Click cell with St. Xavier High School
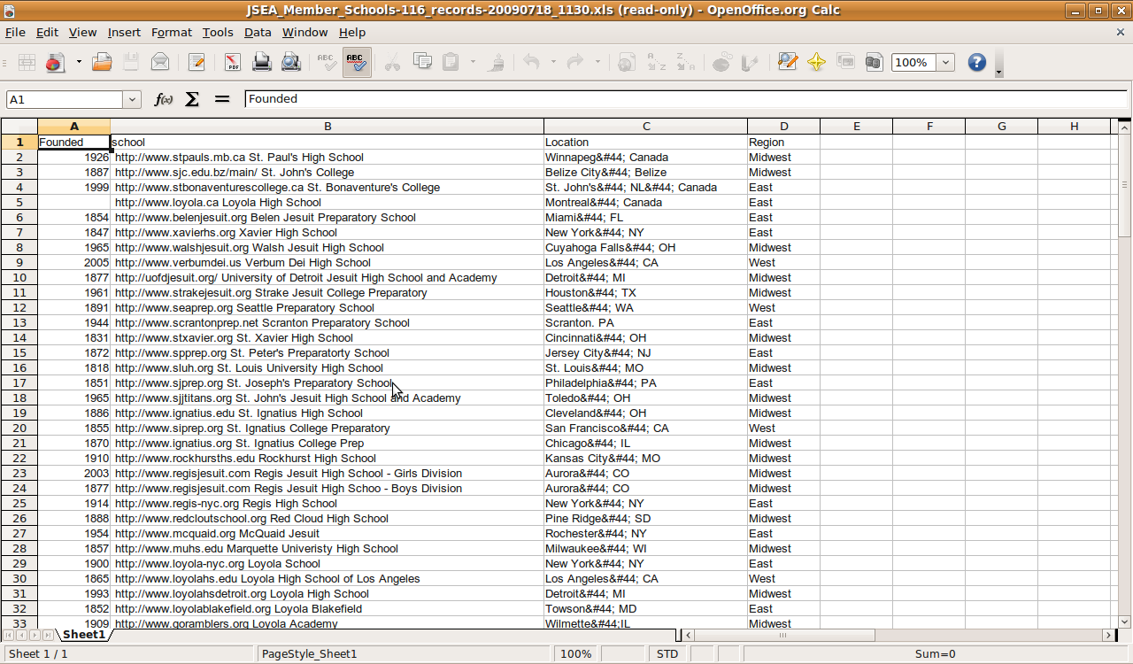This screenshot has height=664, width=1133. pyautogui.click(x=328, y=338)
